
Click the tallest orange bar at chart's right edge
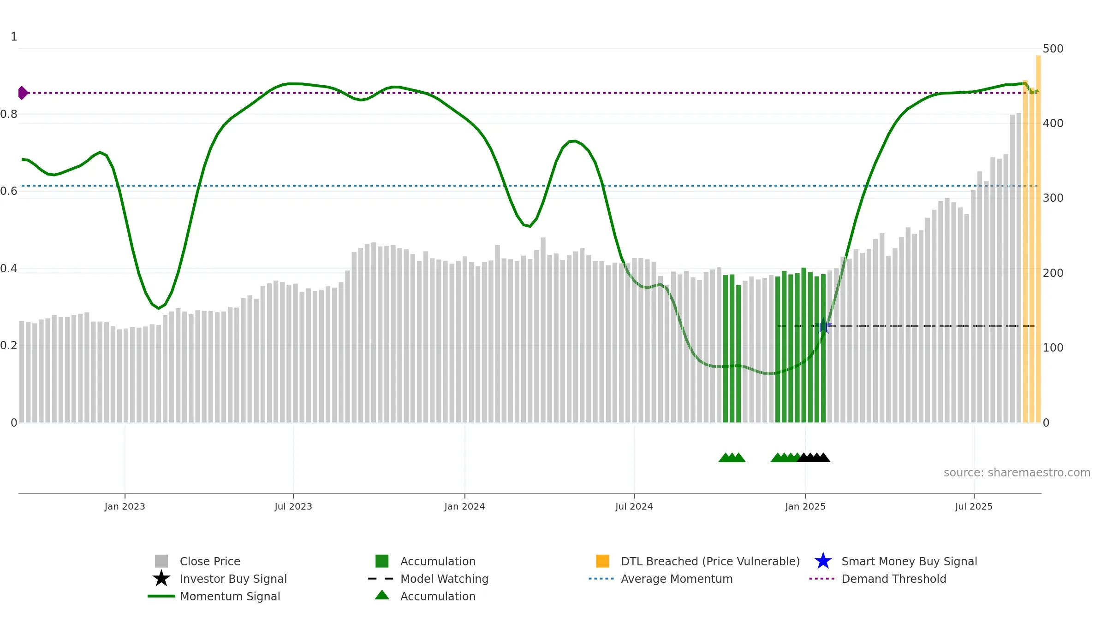pyautogui.click(x=1038, y=239)
